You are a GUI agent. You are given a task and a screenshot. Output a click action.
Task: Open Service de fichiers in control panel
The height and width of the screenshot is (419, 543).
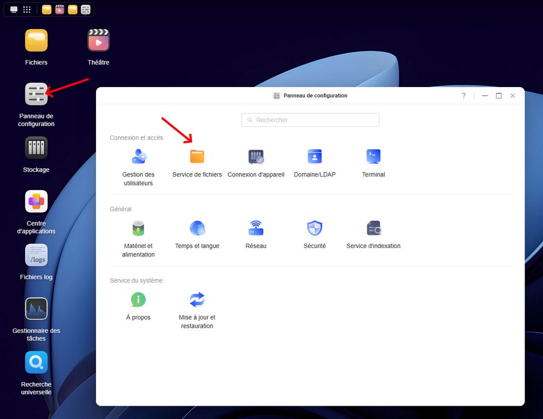(x=197, y=157)
